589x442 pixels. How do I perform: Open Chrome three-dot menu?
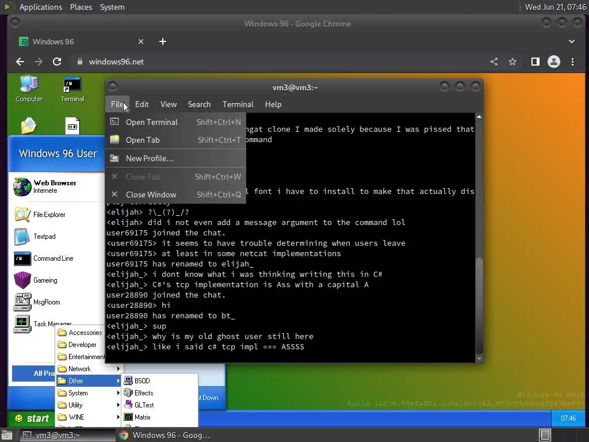click(572, 62)
